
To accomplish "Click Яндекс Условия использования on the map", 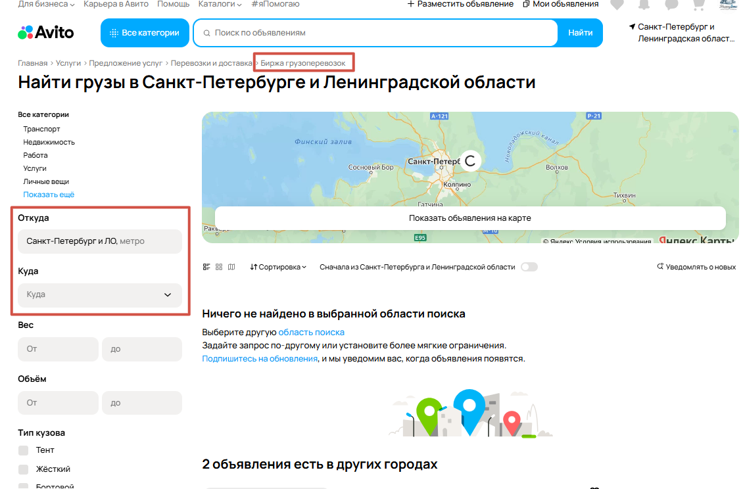I will tap(597, 241).
